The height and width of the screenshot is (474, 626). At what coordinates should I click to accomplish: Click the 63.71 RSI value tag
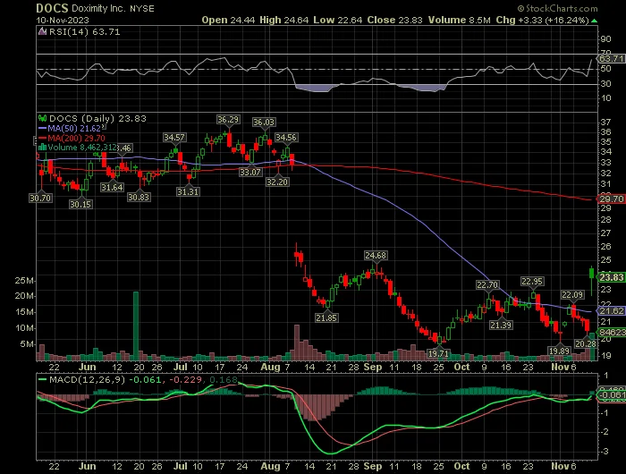tap(611, 59)
